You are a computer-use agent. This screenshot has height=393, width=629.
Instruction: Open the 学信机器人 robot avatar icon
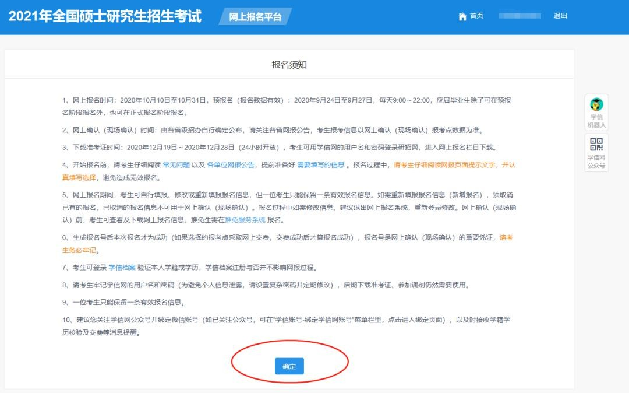coord(596,105)
